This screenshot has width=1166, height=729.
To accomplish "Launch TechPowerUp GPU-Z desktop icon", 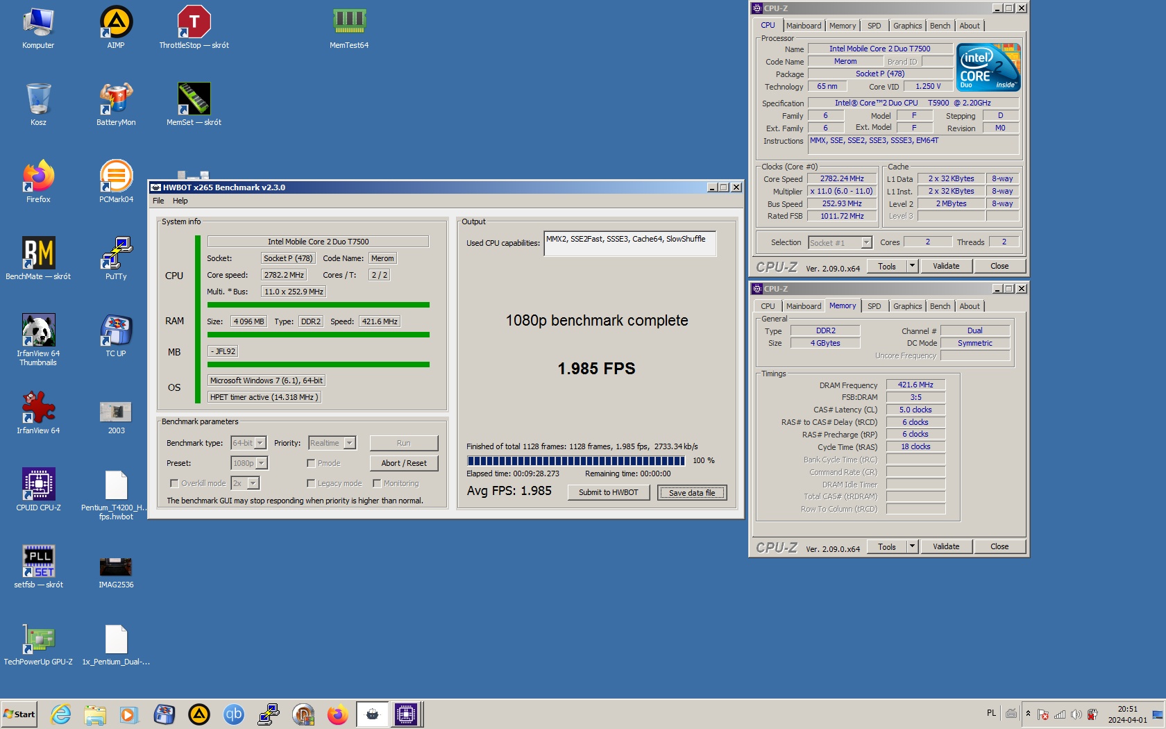I will click(x=38, y=644).
